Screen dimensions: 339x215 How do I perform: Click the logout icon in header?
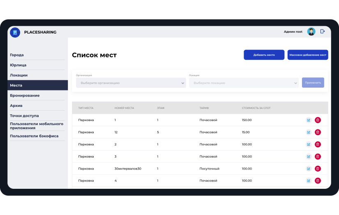[322, 32]
